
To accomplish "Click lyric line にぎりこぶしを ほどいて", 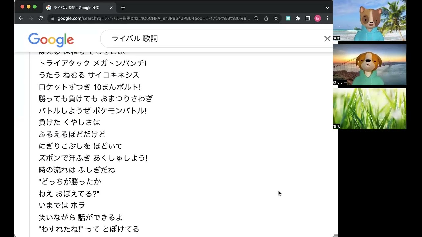I will (x=80, y=146).
